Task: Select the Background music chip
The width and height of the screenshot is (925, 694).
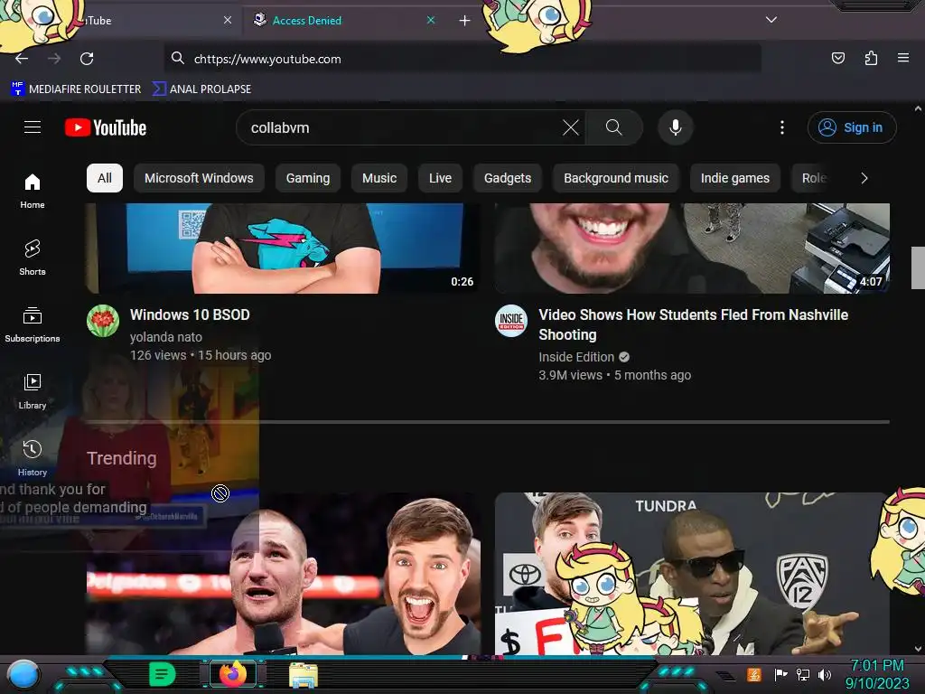Action: coord(616,178)
